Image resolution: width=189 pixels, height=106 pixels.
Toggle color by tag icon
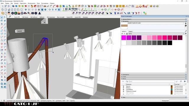181,81
